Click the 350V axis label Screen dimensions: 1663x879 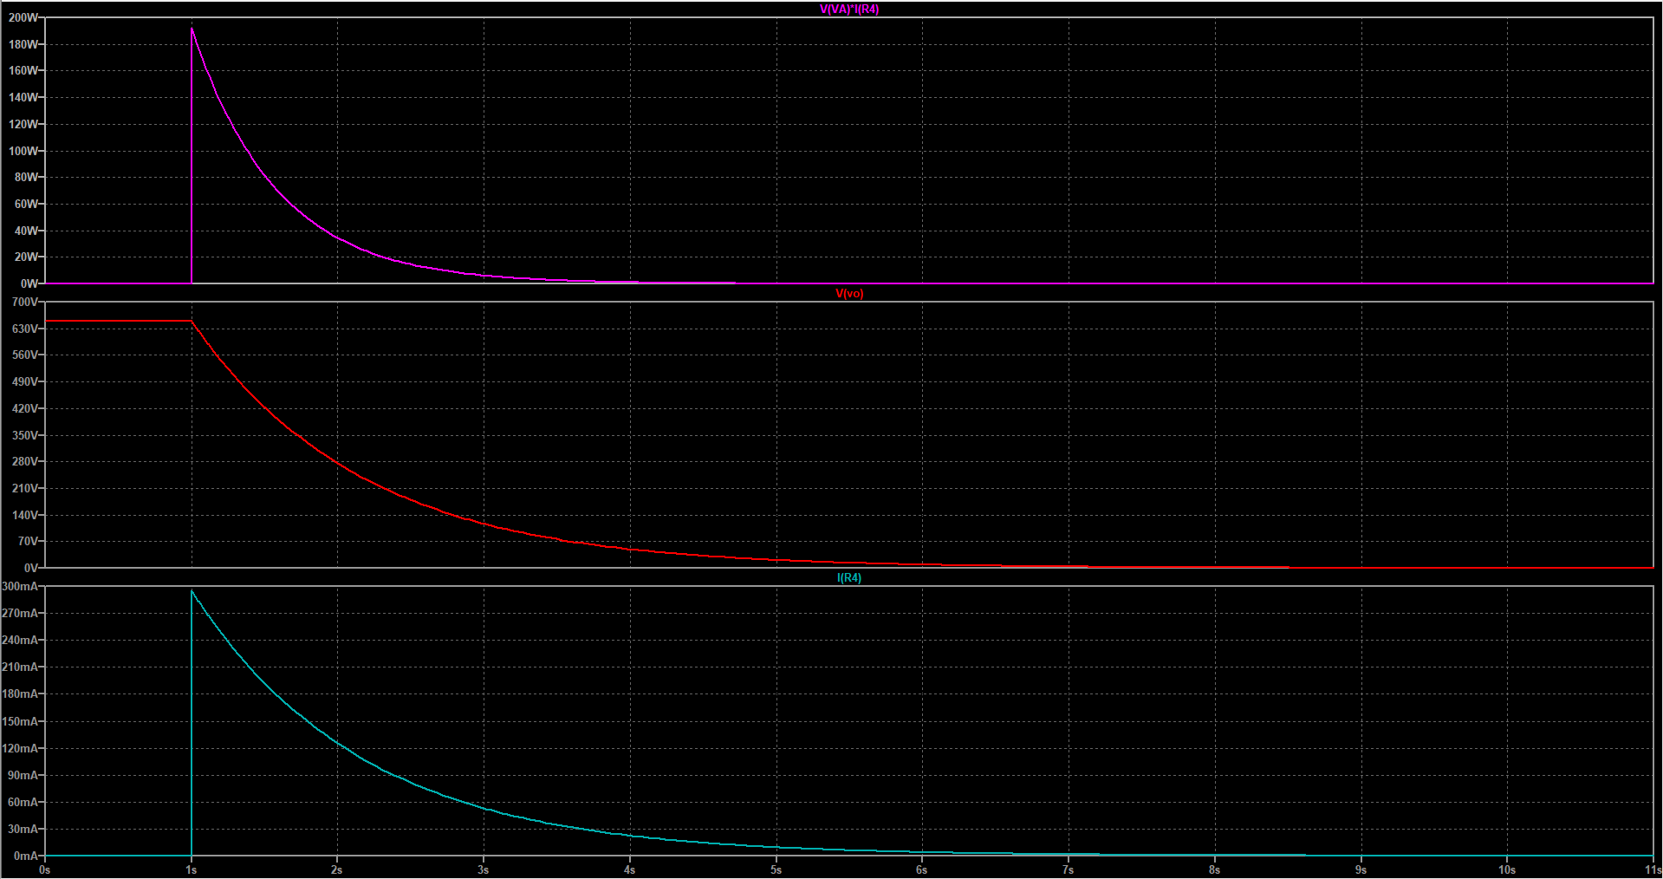tap(25, 435)
